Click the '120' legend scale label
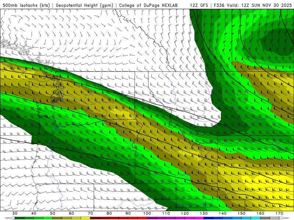The image size is (294, 220). [x=185, y=213]
